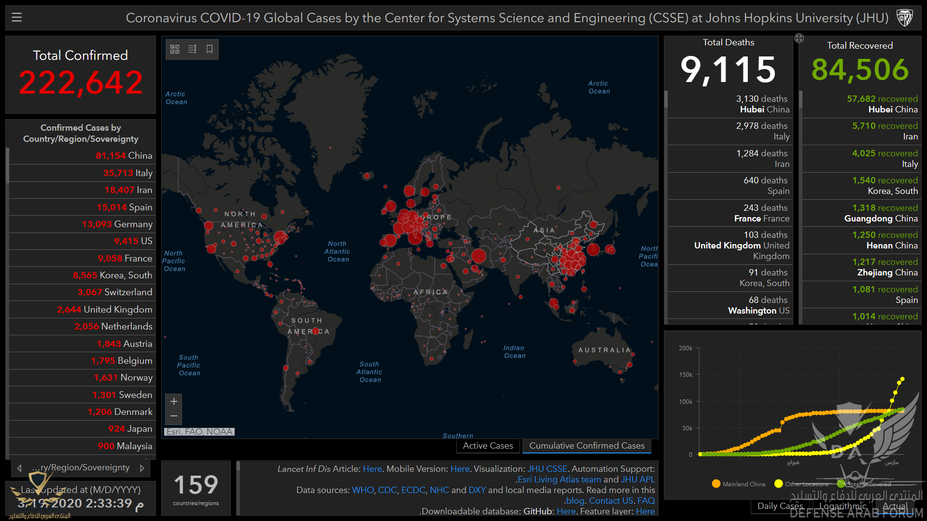Select the '1,843 Austria' list row
927x521 pixels.
click(82, 344)
